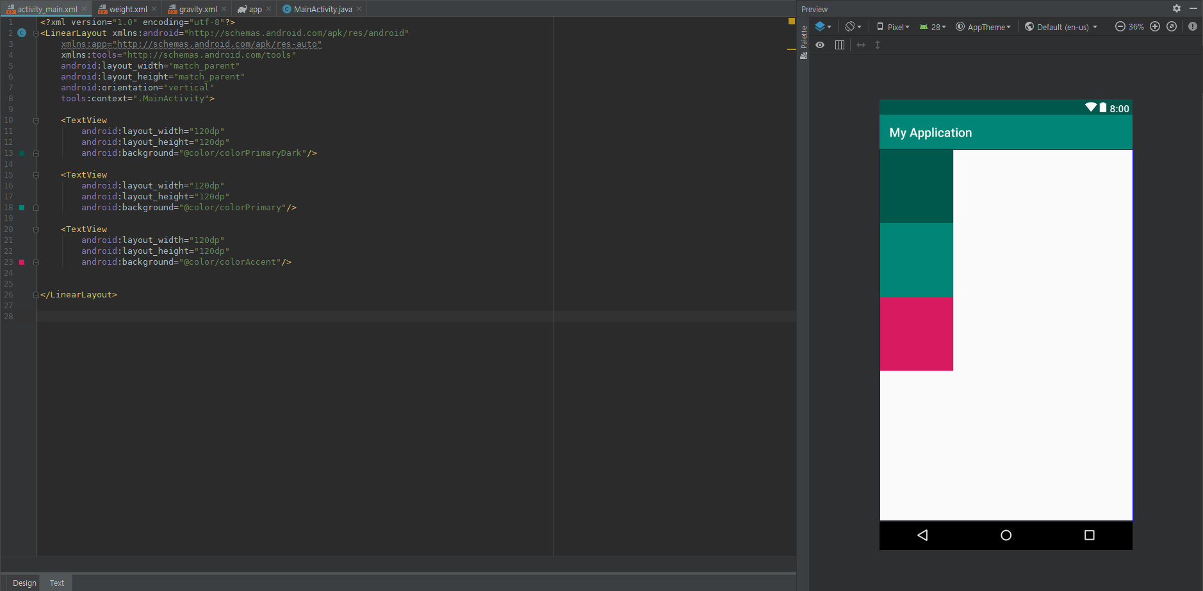Switch to the Design editor tab
Image resolution: width=1203 pixels, height=591 pixels.
(24, 583)
